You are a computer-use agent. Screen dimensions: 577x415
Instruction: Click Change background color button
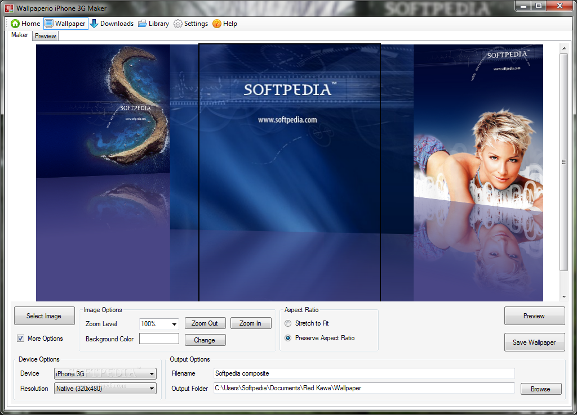click(205, 340)
